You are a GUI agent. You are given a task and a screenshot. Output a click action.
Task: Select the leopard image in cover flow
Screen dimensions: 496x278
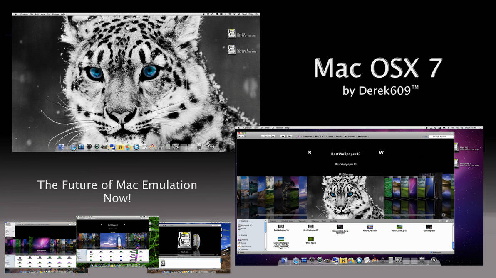(346, 197)
